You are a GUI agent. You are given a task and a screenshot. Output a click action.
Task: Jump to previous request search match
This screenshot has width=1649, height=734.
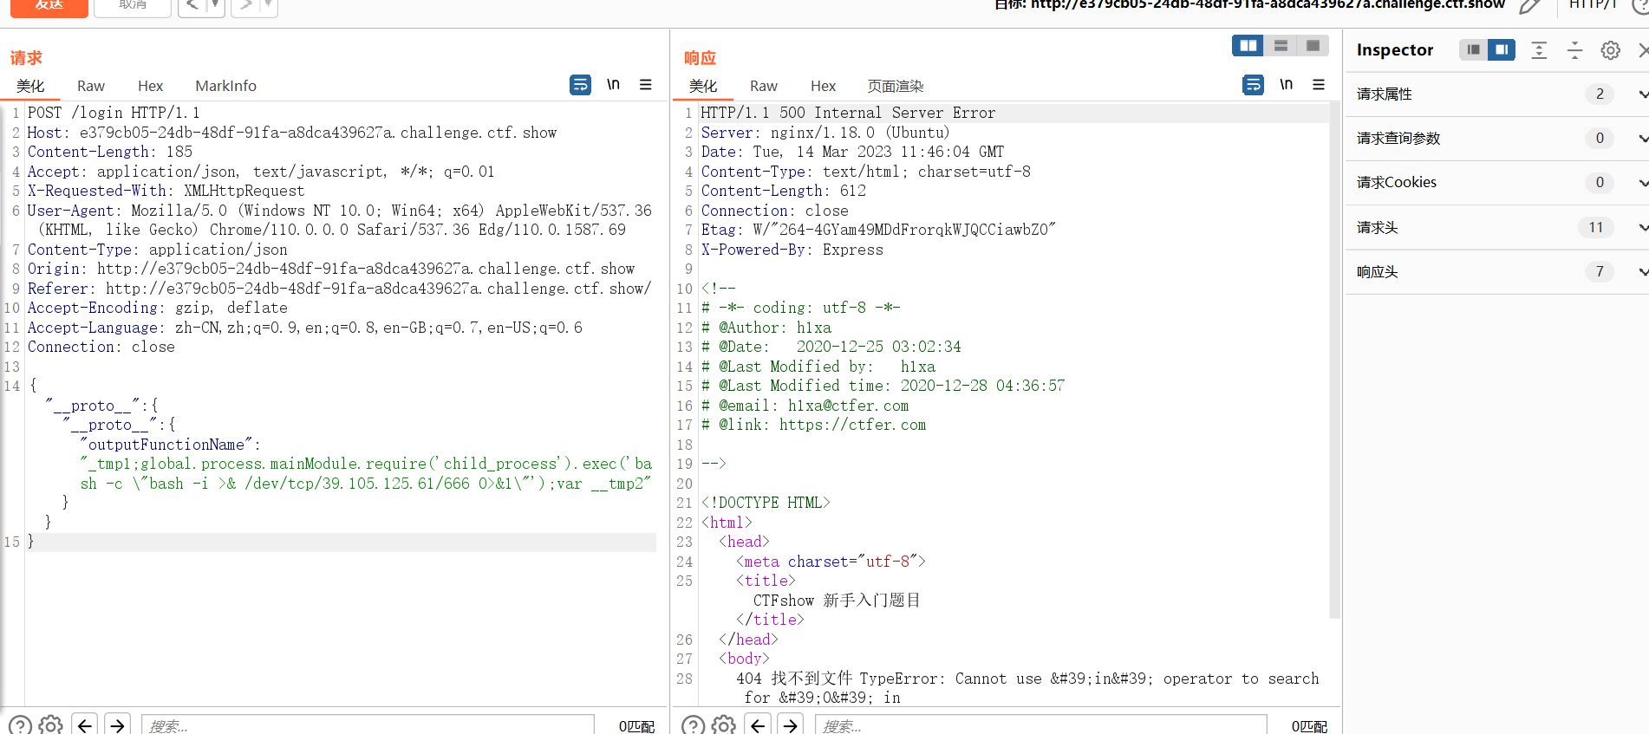click(x=85, y=725)
